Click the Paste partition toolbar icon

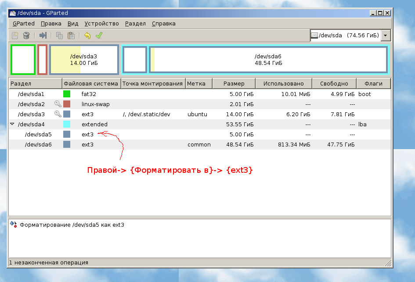tap(71, 36)
